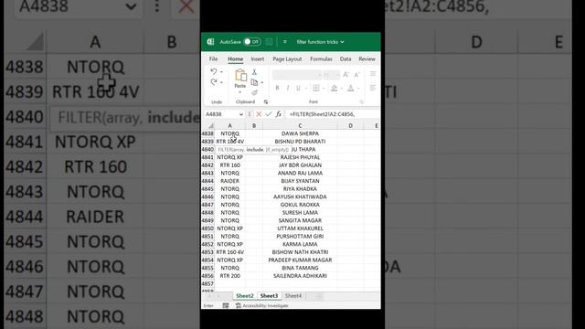Click cell containing BISHNU PD BHARATI
This screenshot has width=585, height=329.
pos(300,142)
